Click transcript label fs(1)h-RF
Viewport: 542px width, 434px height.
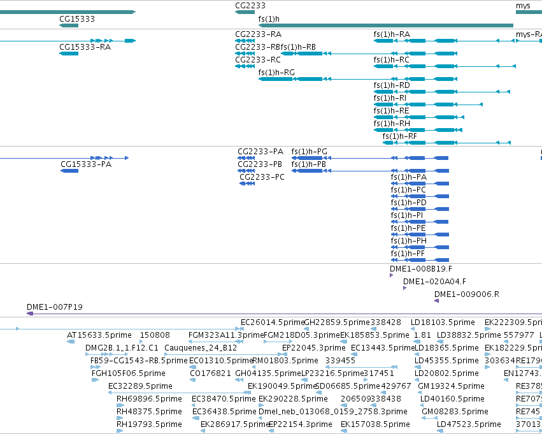pos(399,136)
